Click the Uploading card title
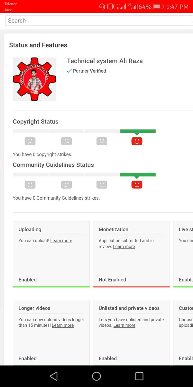This screenshot has height=387, width=193. [30, 230]
